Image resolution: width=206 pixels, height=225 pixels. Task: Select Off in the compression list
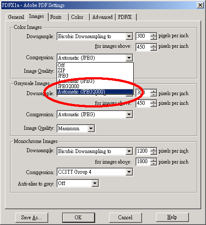point(95,65)
